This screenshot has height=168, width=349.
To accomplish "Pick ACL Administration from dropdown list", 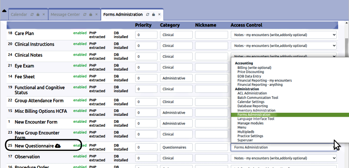I will click(252, 93).
